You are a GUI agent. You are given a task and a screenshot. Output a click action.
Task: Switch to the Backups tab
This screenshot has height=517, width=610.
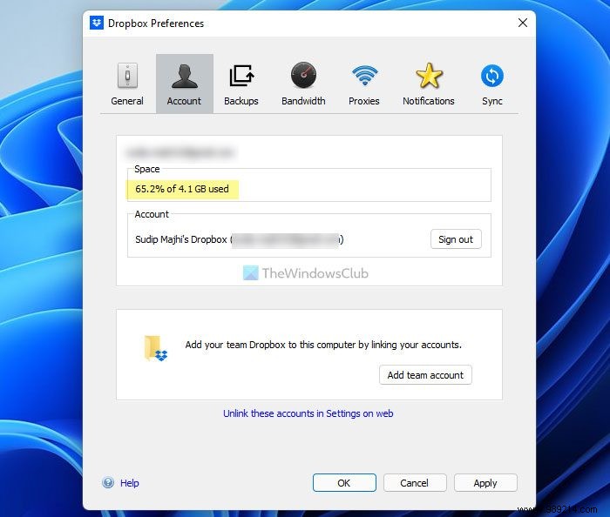241,84
